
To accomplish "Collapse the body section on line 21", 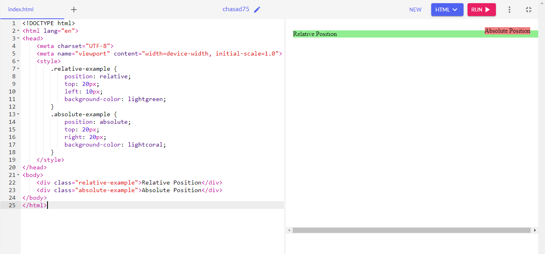I will (18, 175).
